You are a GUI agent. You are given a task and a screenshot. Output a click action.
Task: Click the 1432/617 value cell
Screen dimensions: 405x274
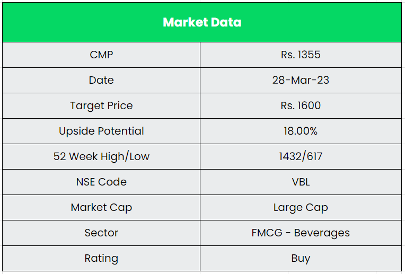[301, 156]
